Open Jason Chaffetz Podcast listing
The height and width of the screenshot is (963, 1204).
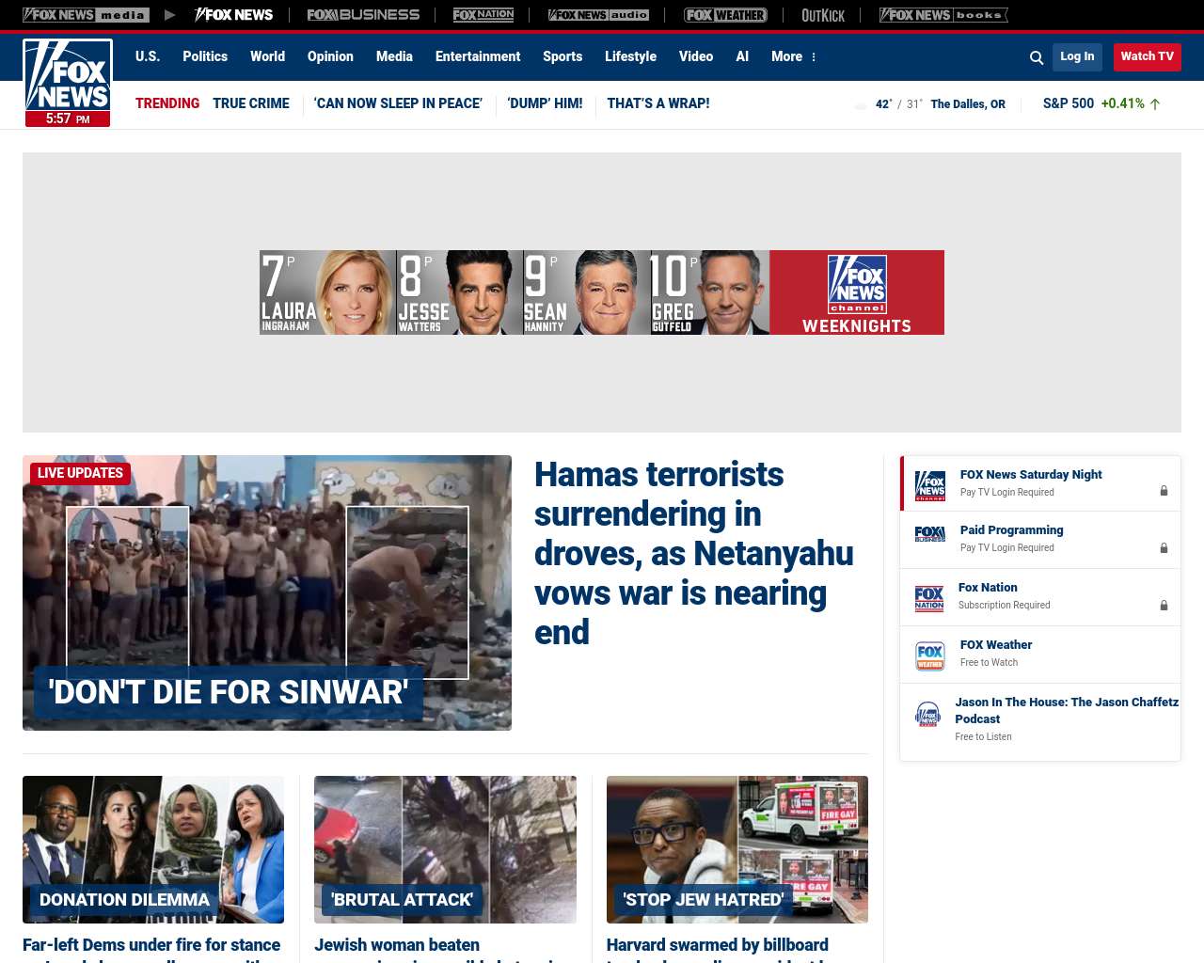pos(1040,721)
